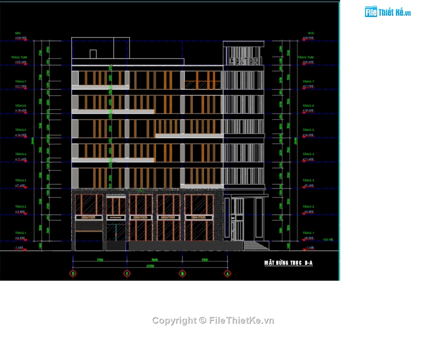Select the right-side TẦNG 1 label
426x337 pixels.
coord(309,233)
